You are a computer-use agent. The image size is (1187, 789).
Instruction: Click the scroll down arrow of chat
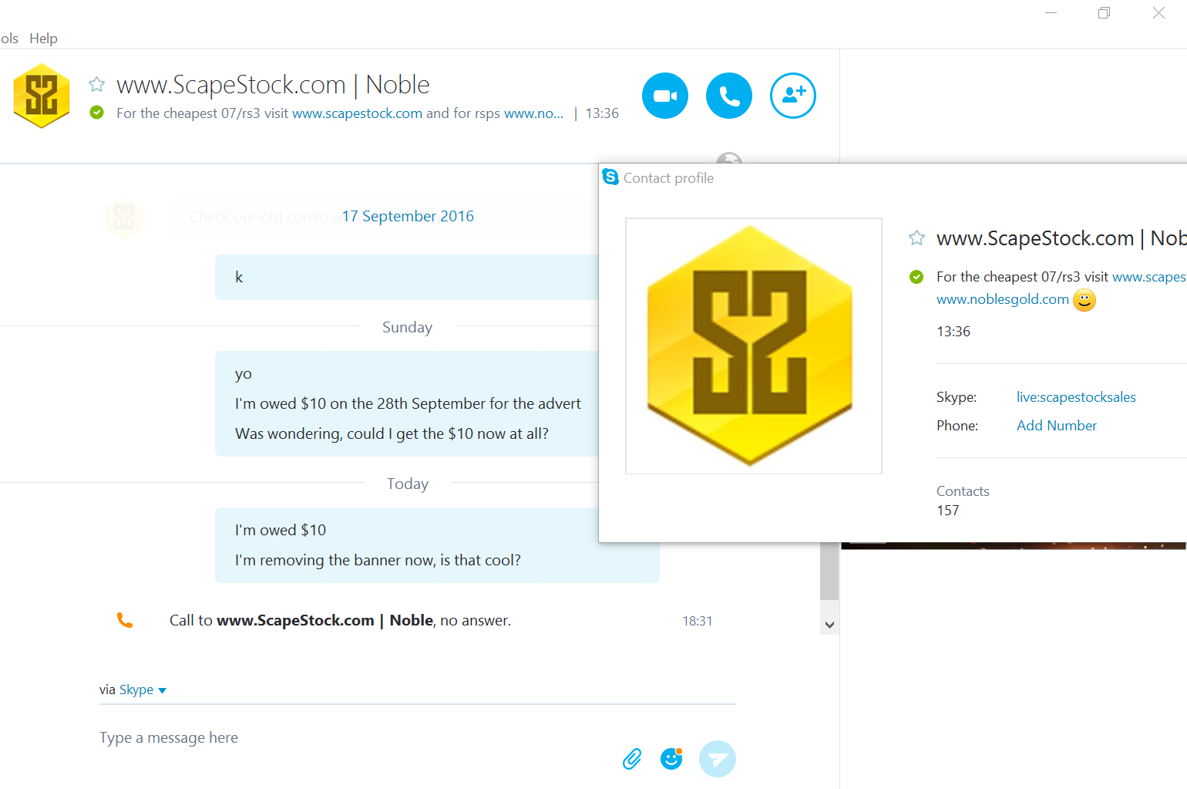pos(829,625)
